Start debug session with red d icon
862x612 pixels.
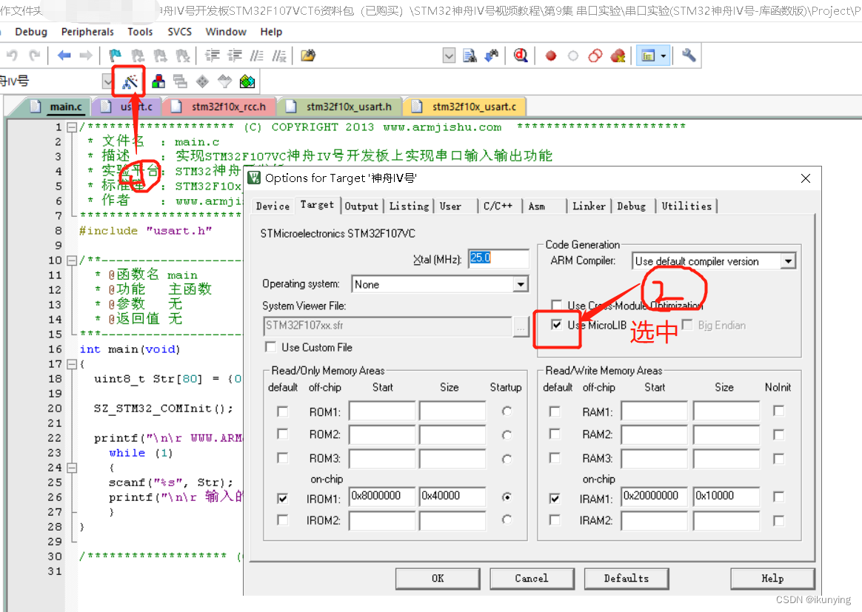tap(521, 56)
